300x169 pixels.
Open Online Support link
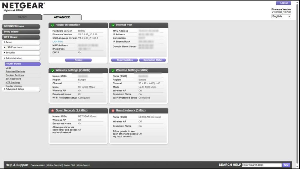54,165
